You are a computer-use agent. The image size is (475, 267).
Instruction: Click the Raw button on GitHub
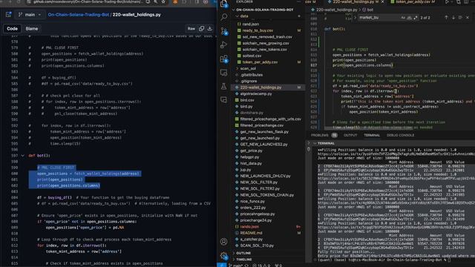click(191, 28)
